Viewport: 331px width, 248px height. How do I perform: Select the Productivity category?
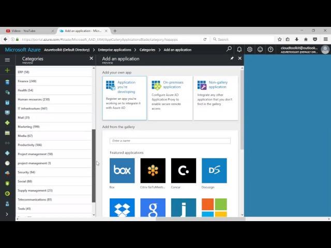(x=54, y=145)
